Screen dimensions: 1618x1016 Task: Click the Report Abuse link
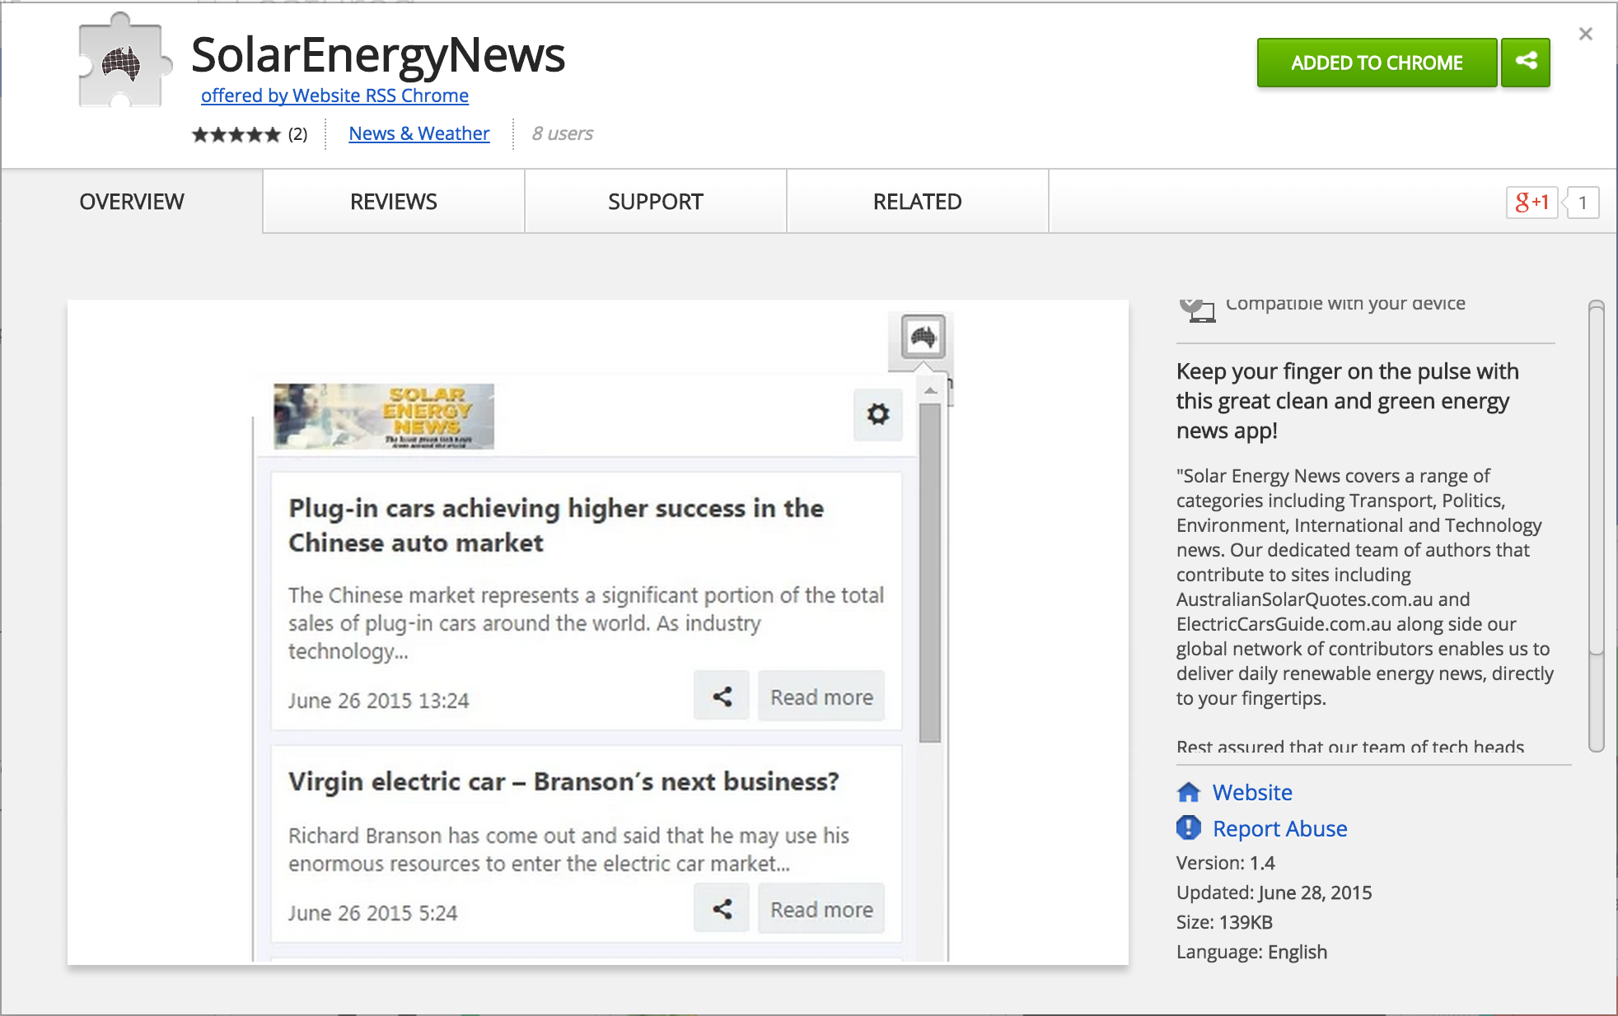1280,828
